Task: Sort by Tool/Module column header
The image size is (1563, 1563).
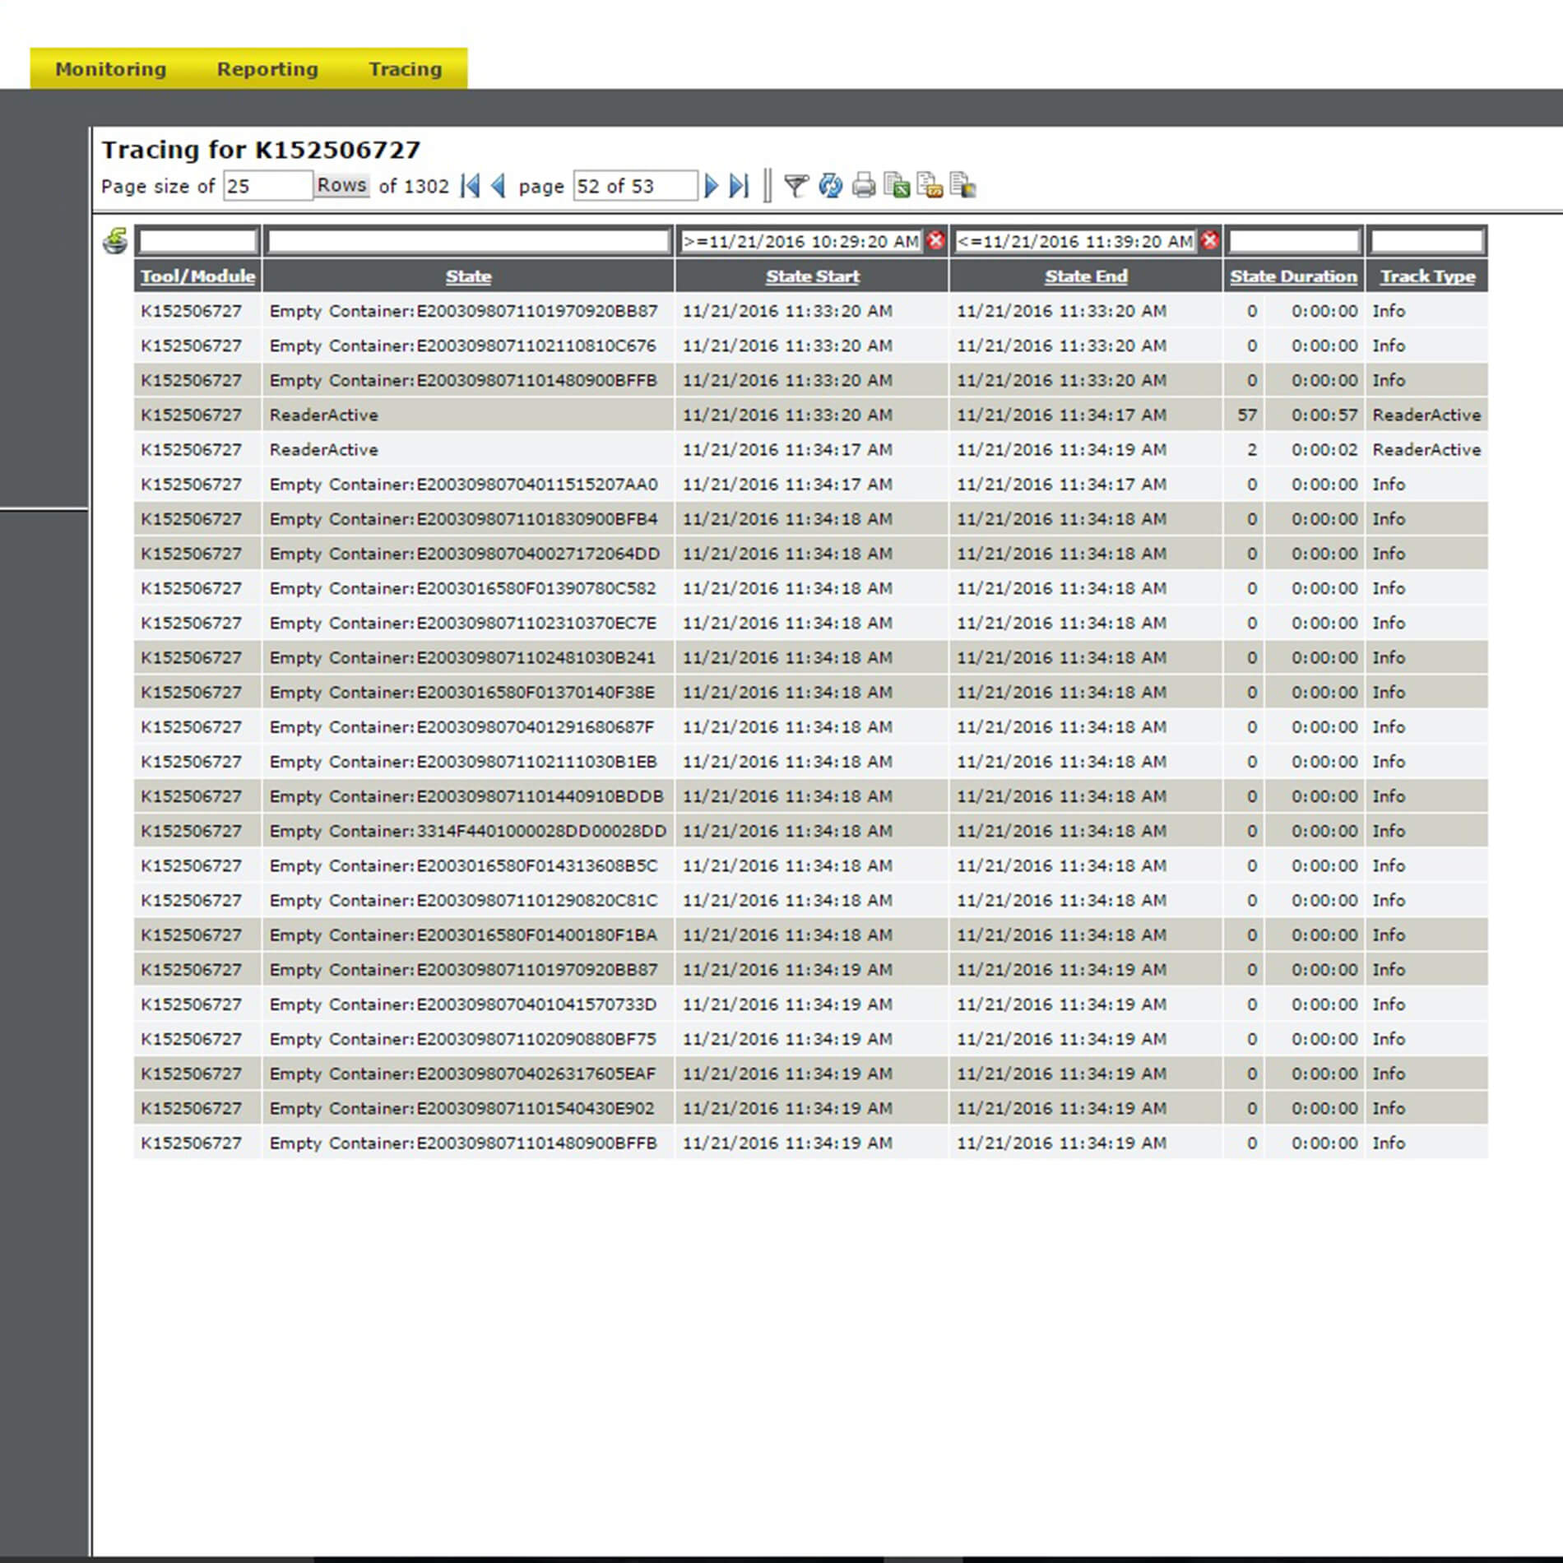Action: (197, 276)
